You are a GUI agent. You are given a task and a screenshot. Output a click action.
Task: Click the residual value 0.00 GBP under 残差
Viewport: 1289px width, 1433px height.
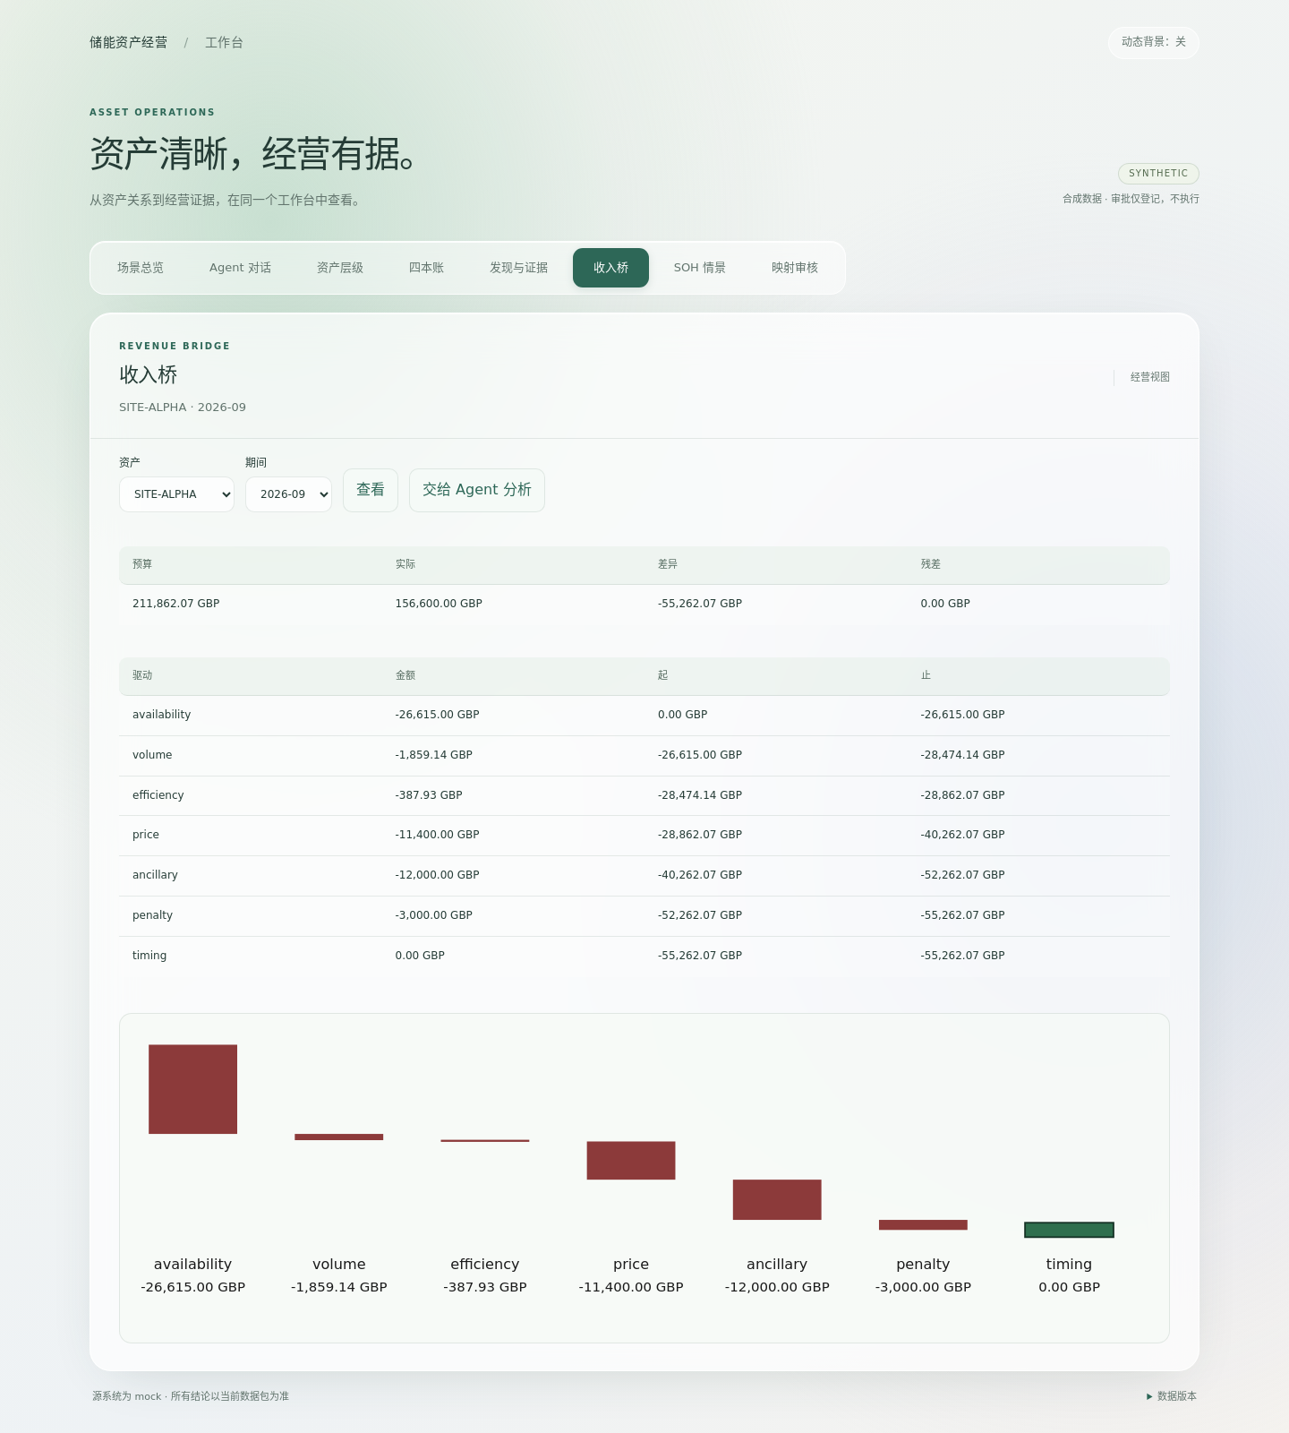pyautogui.click(x=945, y=604)
